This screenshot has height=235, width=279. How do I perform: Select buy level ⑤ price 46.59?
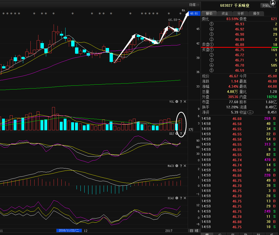240,70
